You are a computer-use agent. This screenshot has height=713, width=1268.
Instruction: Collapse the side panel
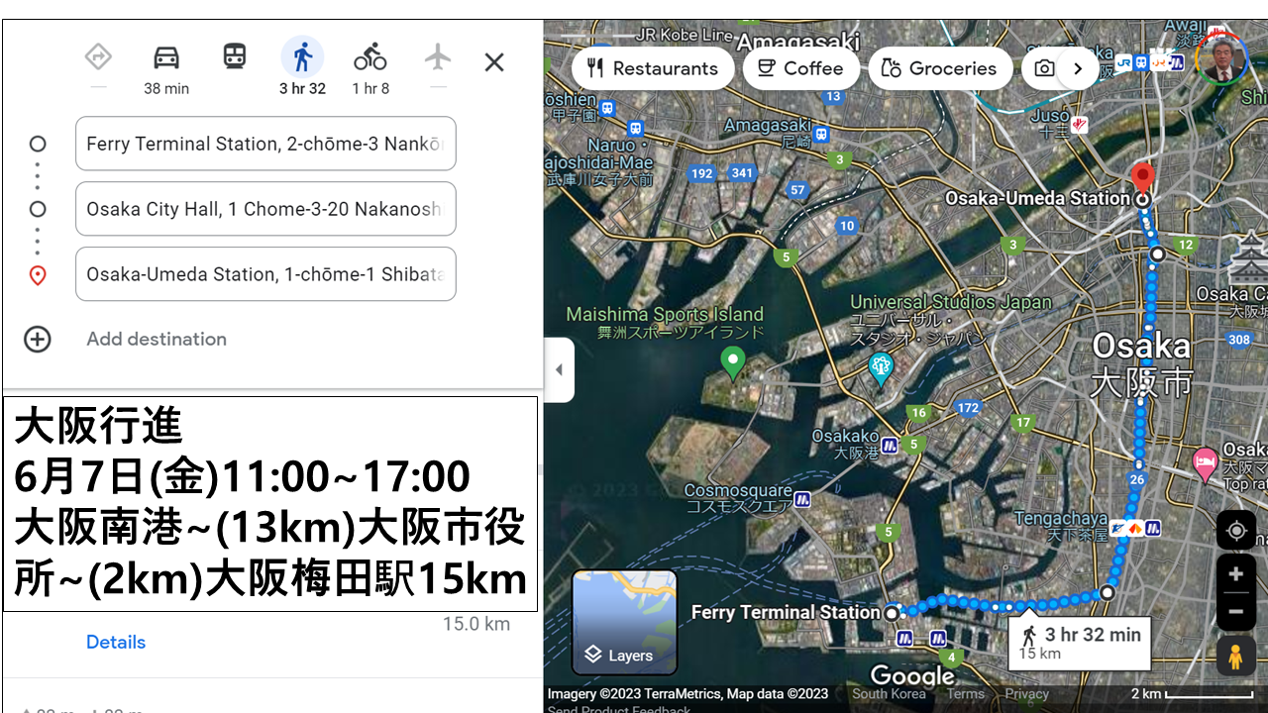coord(559,369)
